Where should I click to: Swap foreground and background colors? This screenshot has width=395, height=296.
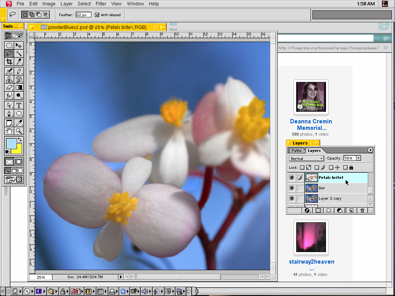tap(20, 140)
